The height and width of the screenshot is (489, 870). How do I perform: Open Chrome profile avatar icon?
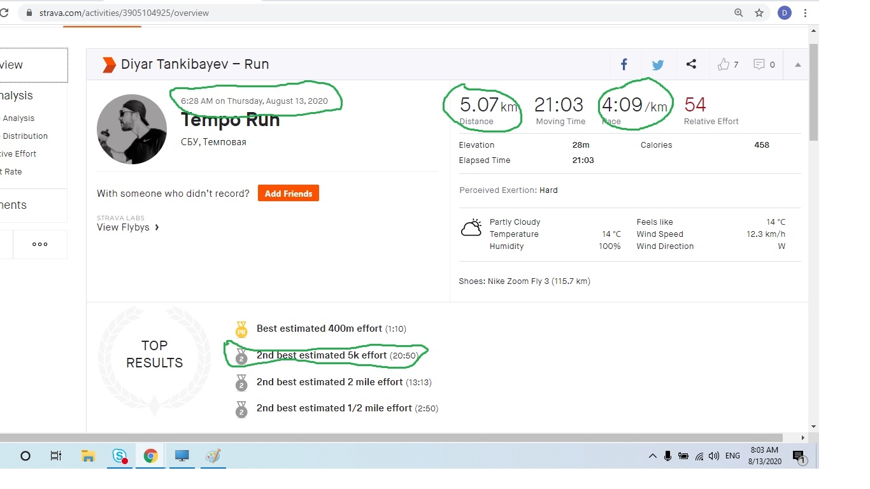[x=785, y=13]
